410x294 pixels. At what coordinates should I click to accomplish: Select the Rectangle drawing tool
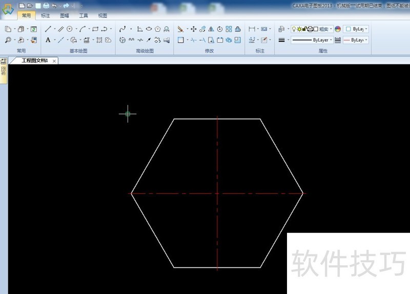coord(95,29)
